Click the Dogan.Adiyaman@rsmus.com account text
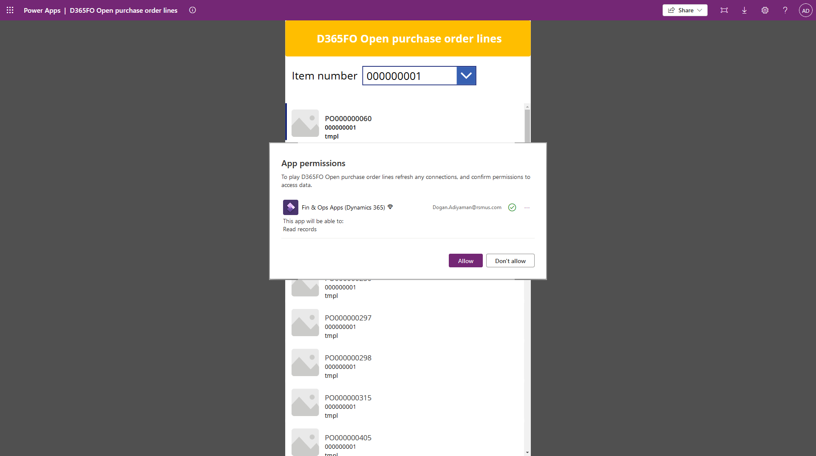 (x=467, y=207)
